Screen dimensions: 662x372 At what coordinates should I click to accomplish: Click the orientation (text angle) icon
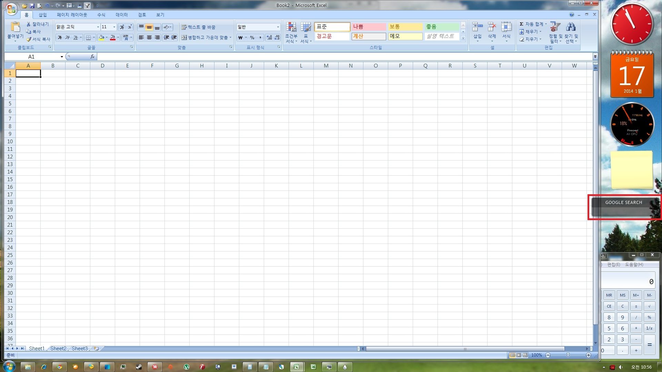pos(166,27)
